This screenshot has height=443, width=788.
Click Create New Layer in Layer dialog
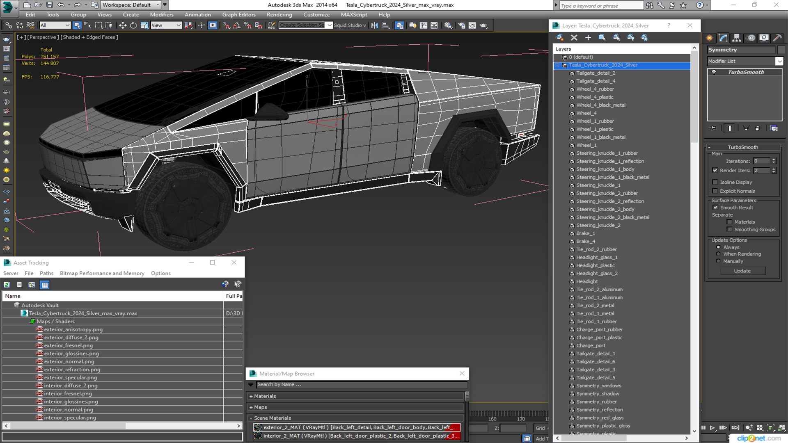pos(560,38)
